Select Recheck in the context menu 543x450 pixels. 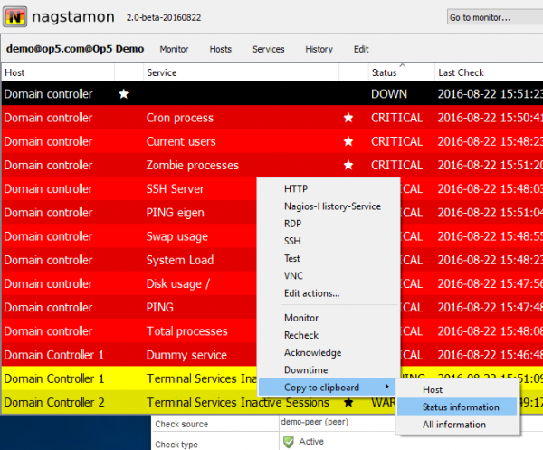click(x=301, y=336)
